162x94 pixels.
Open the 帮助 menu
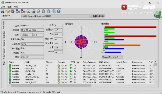click(16, 7)
